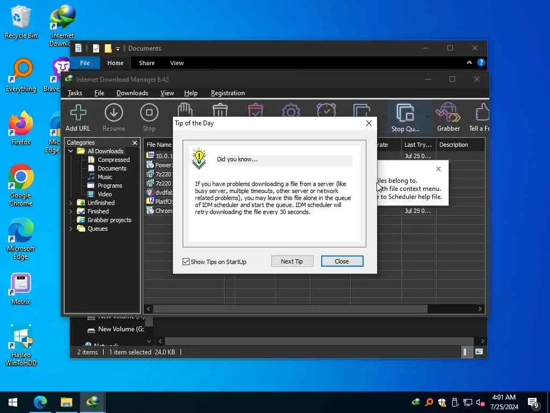The width and height of the screenshot is (550, 413).
Task: Open the View menu in IDM
Action: tap(167, 93)
